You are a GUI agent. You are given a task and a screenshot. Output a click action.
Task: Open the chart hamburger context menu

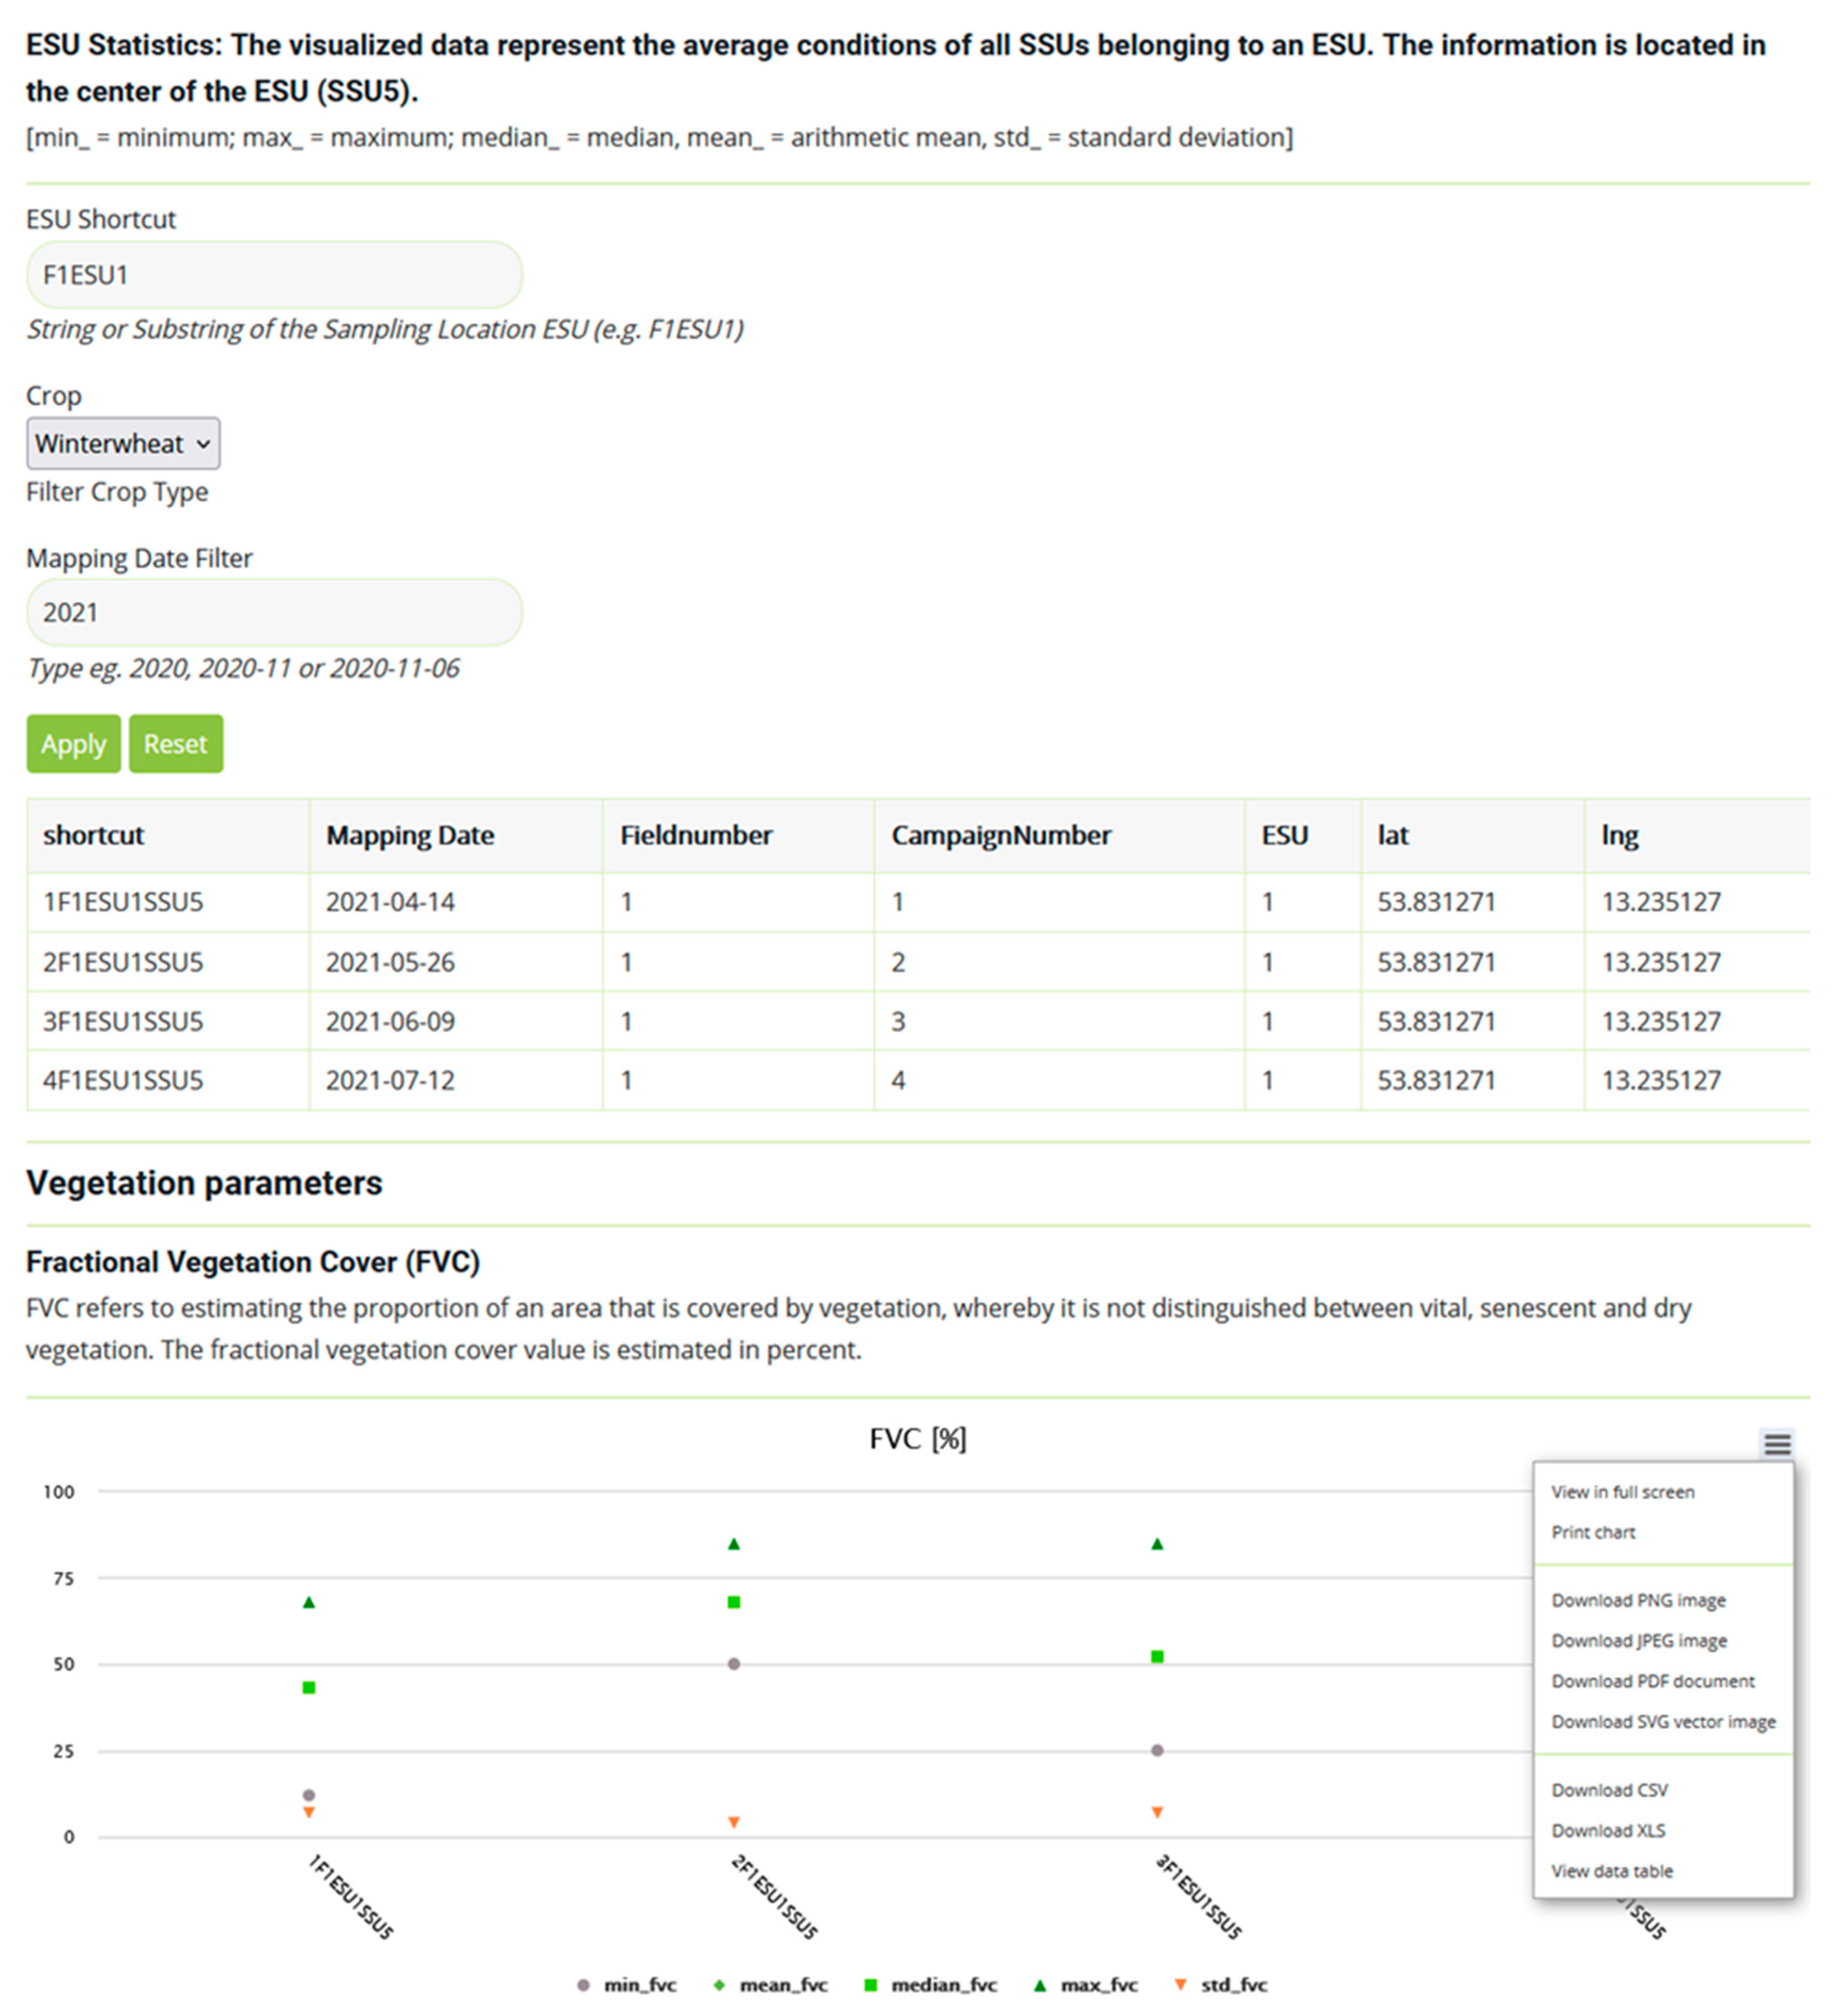tap(1776, 1444)
